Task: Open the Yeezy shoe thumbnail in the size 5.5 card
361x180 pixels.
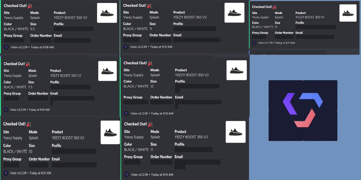Action: click(107, 13)
